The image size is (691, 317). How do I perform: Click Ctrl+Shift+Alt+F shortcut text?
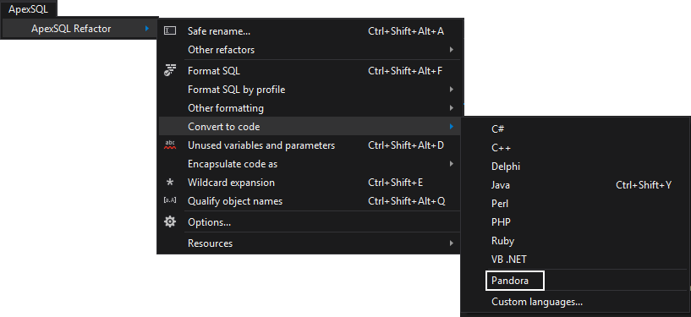pos(405,71)
